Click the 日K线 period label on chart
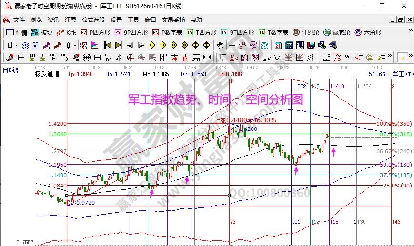414x246 pixels. (10, 70)
